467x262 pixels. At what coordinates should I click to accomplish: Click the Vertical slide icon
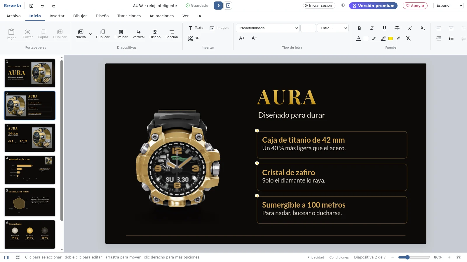pyautogui.click(x=138, y=34)
